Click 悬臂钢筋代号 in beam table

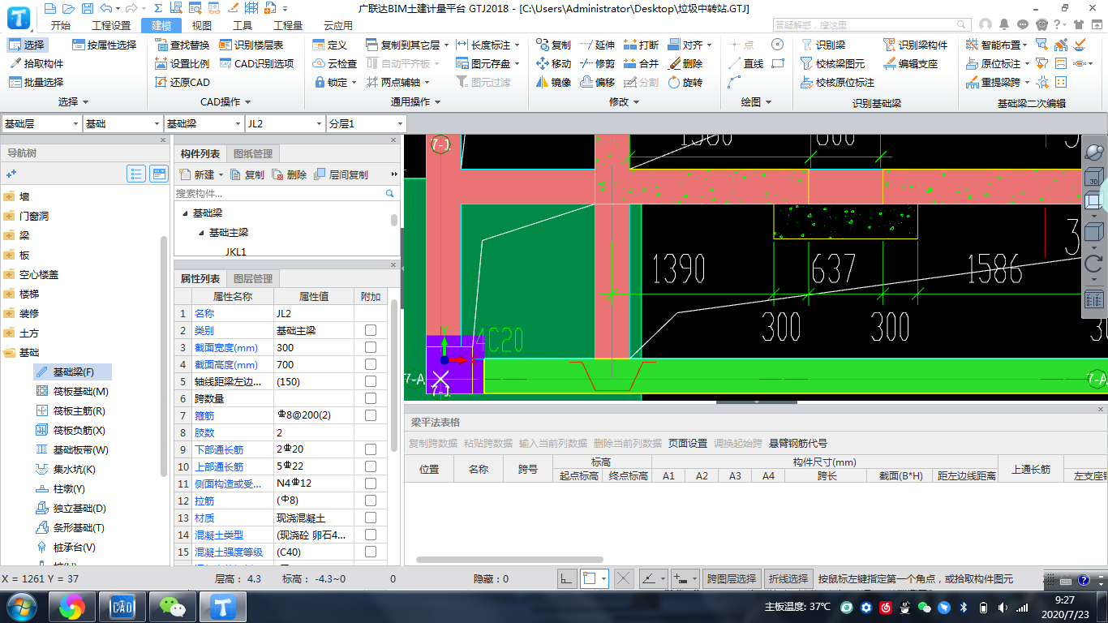click(798, 444)
